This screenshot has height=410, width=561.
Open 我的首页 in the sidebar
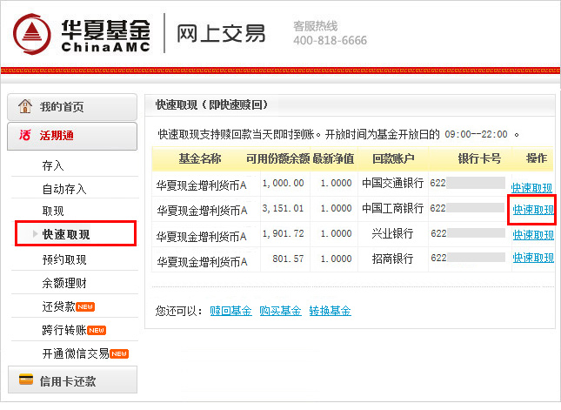coord(72,107)
